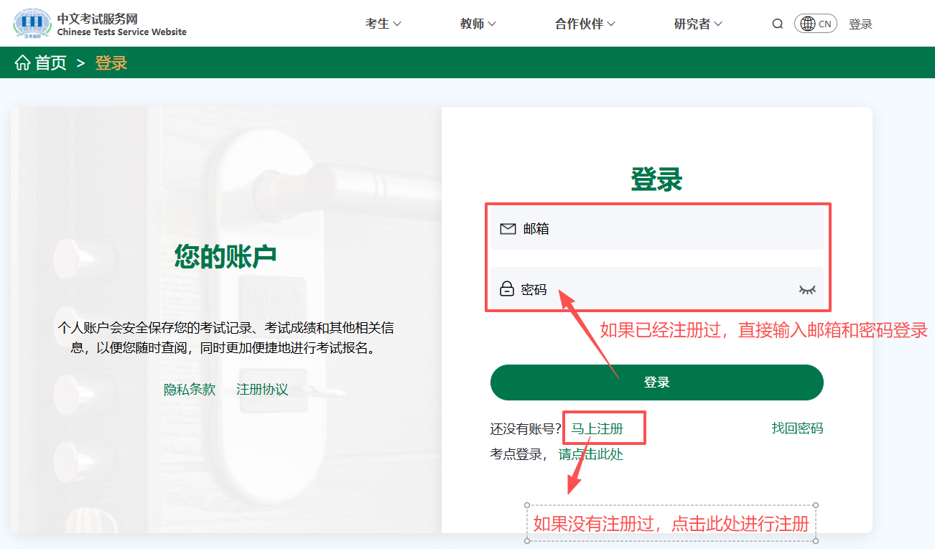The height and width of the screenshot is (549, 935).
Task: Open the 找回密码 password recovery link
Action: coord(797,428)
